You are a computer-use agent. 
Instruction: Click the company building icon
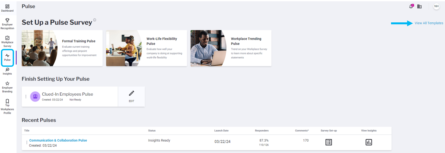tap(419, 6)
